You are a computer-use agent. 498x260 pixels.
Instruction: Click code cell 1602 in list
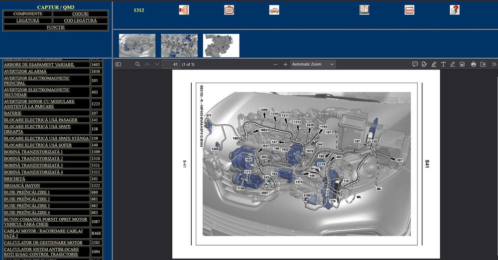[96, 65]
